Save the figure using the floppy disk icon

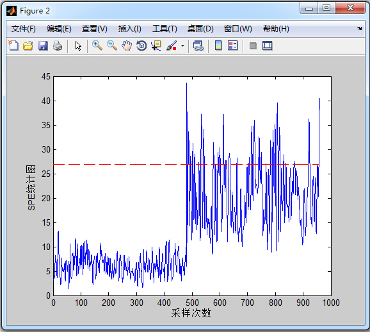click(x=43, y=46)
